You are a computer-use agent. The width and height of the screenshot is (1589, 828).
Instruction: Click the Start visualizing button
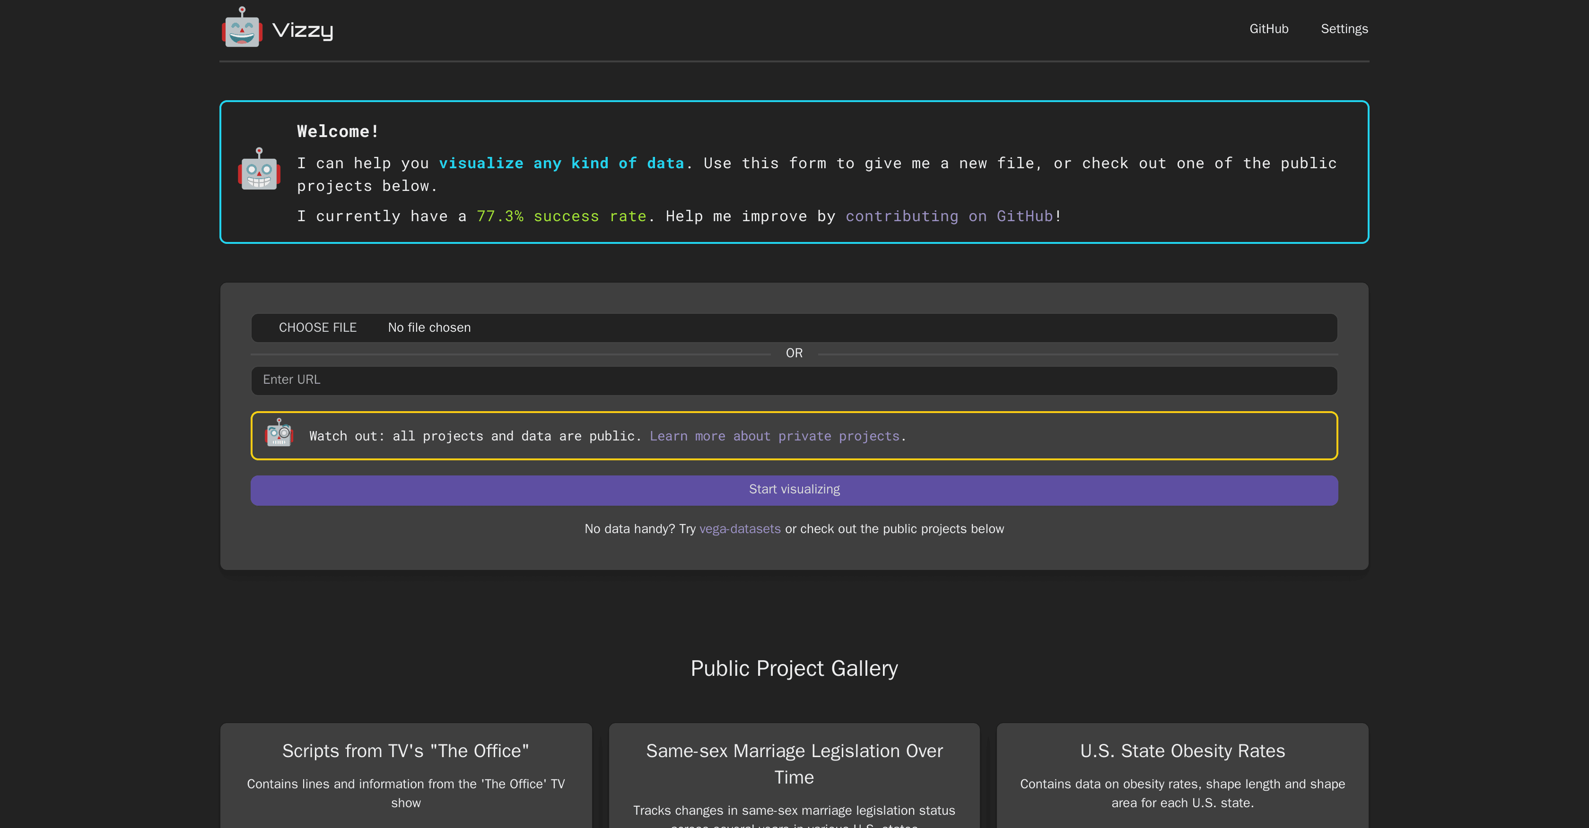click(794, 489)
